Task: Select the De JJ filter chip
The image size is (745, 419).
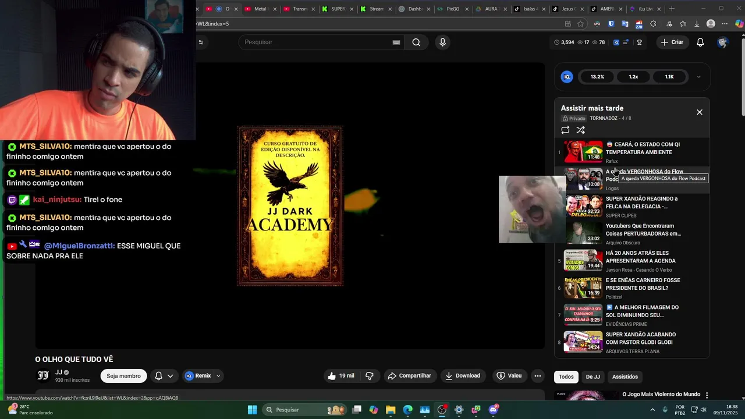Action: [x=593, y=377]
